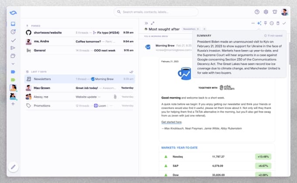Click the S&P +6.67% badge
Viewport: 297px width, 183px height.
pos(263,166)
